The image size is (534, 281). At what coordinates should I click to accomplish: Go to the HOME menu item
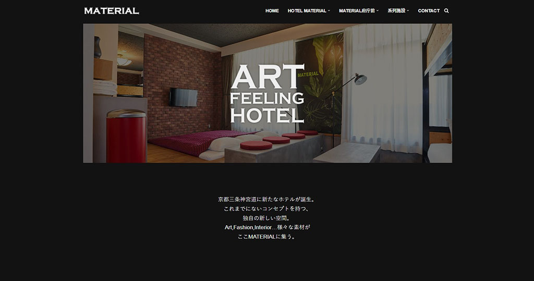coord(272,11)
